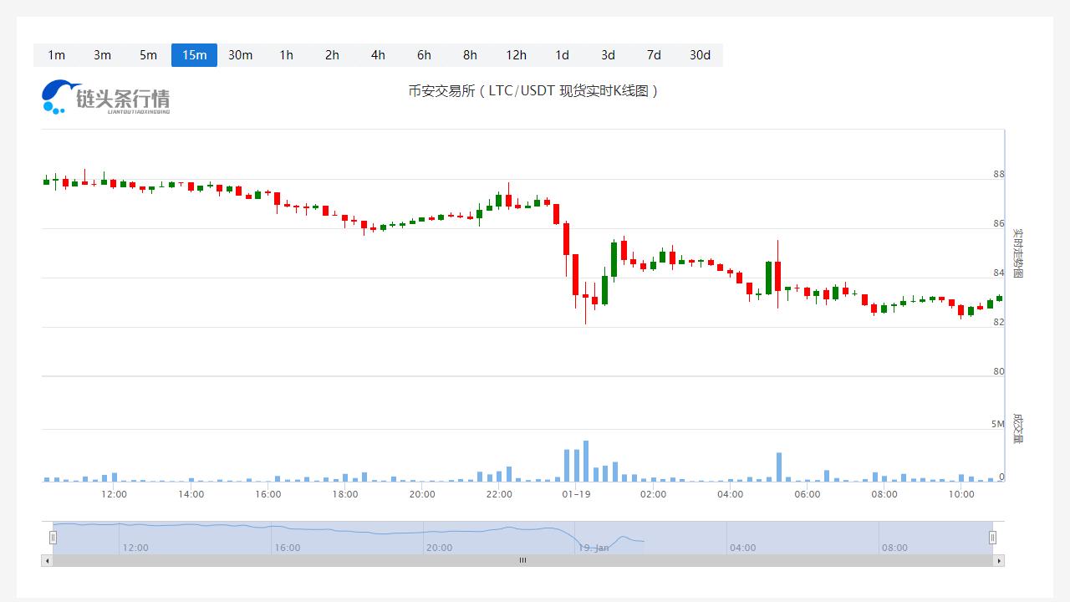Click the scrollbar right arrow button
Screen dimensions: 1070x602
pos(999,560)
